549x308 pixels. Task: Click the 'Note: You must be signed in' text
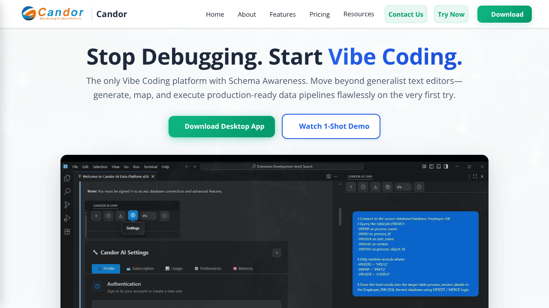tap(155, 191)
